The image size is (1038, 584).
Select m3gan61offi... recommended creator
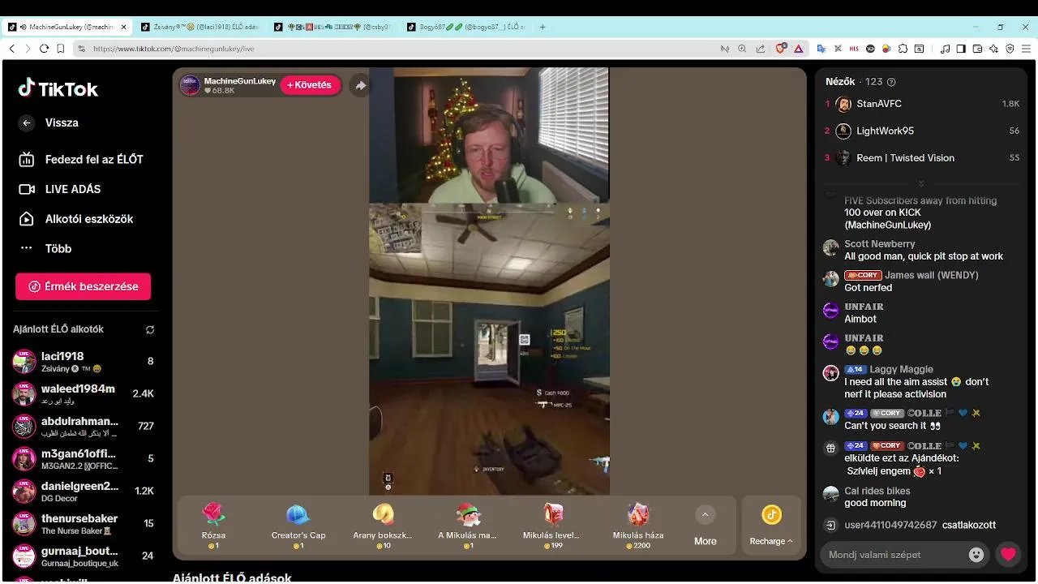pos(83,459)
